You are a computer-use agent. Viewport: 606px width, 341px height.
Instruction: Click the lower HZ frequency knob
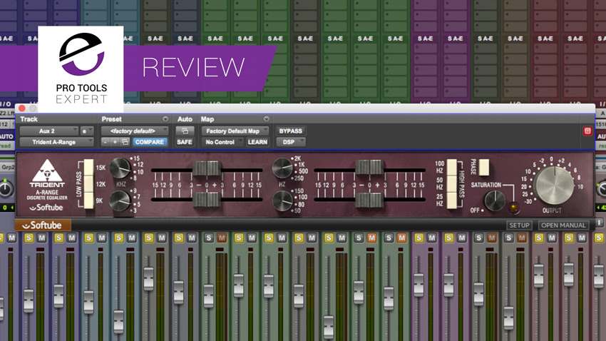coord(282,200)
